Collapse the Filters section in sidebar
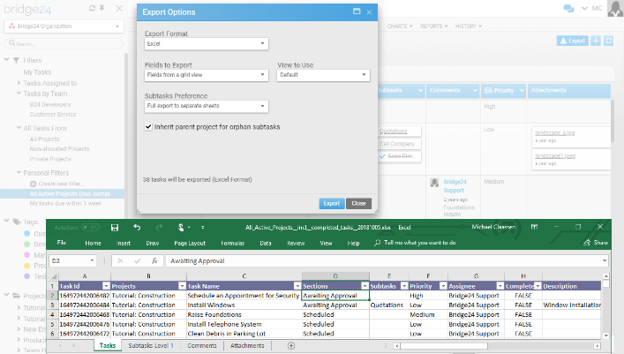The width and height of the screenshot is (624, 354). pos(6,60)
